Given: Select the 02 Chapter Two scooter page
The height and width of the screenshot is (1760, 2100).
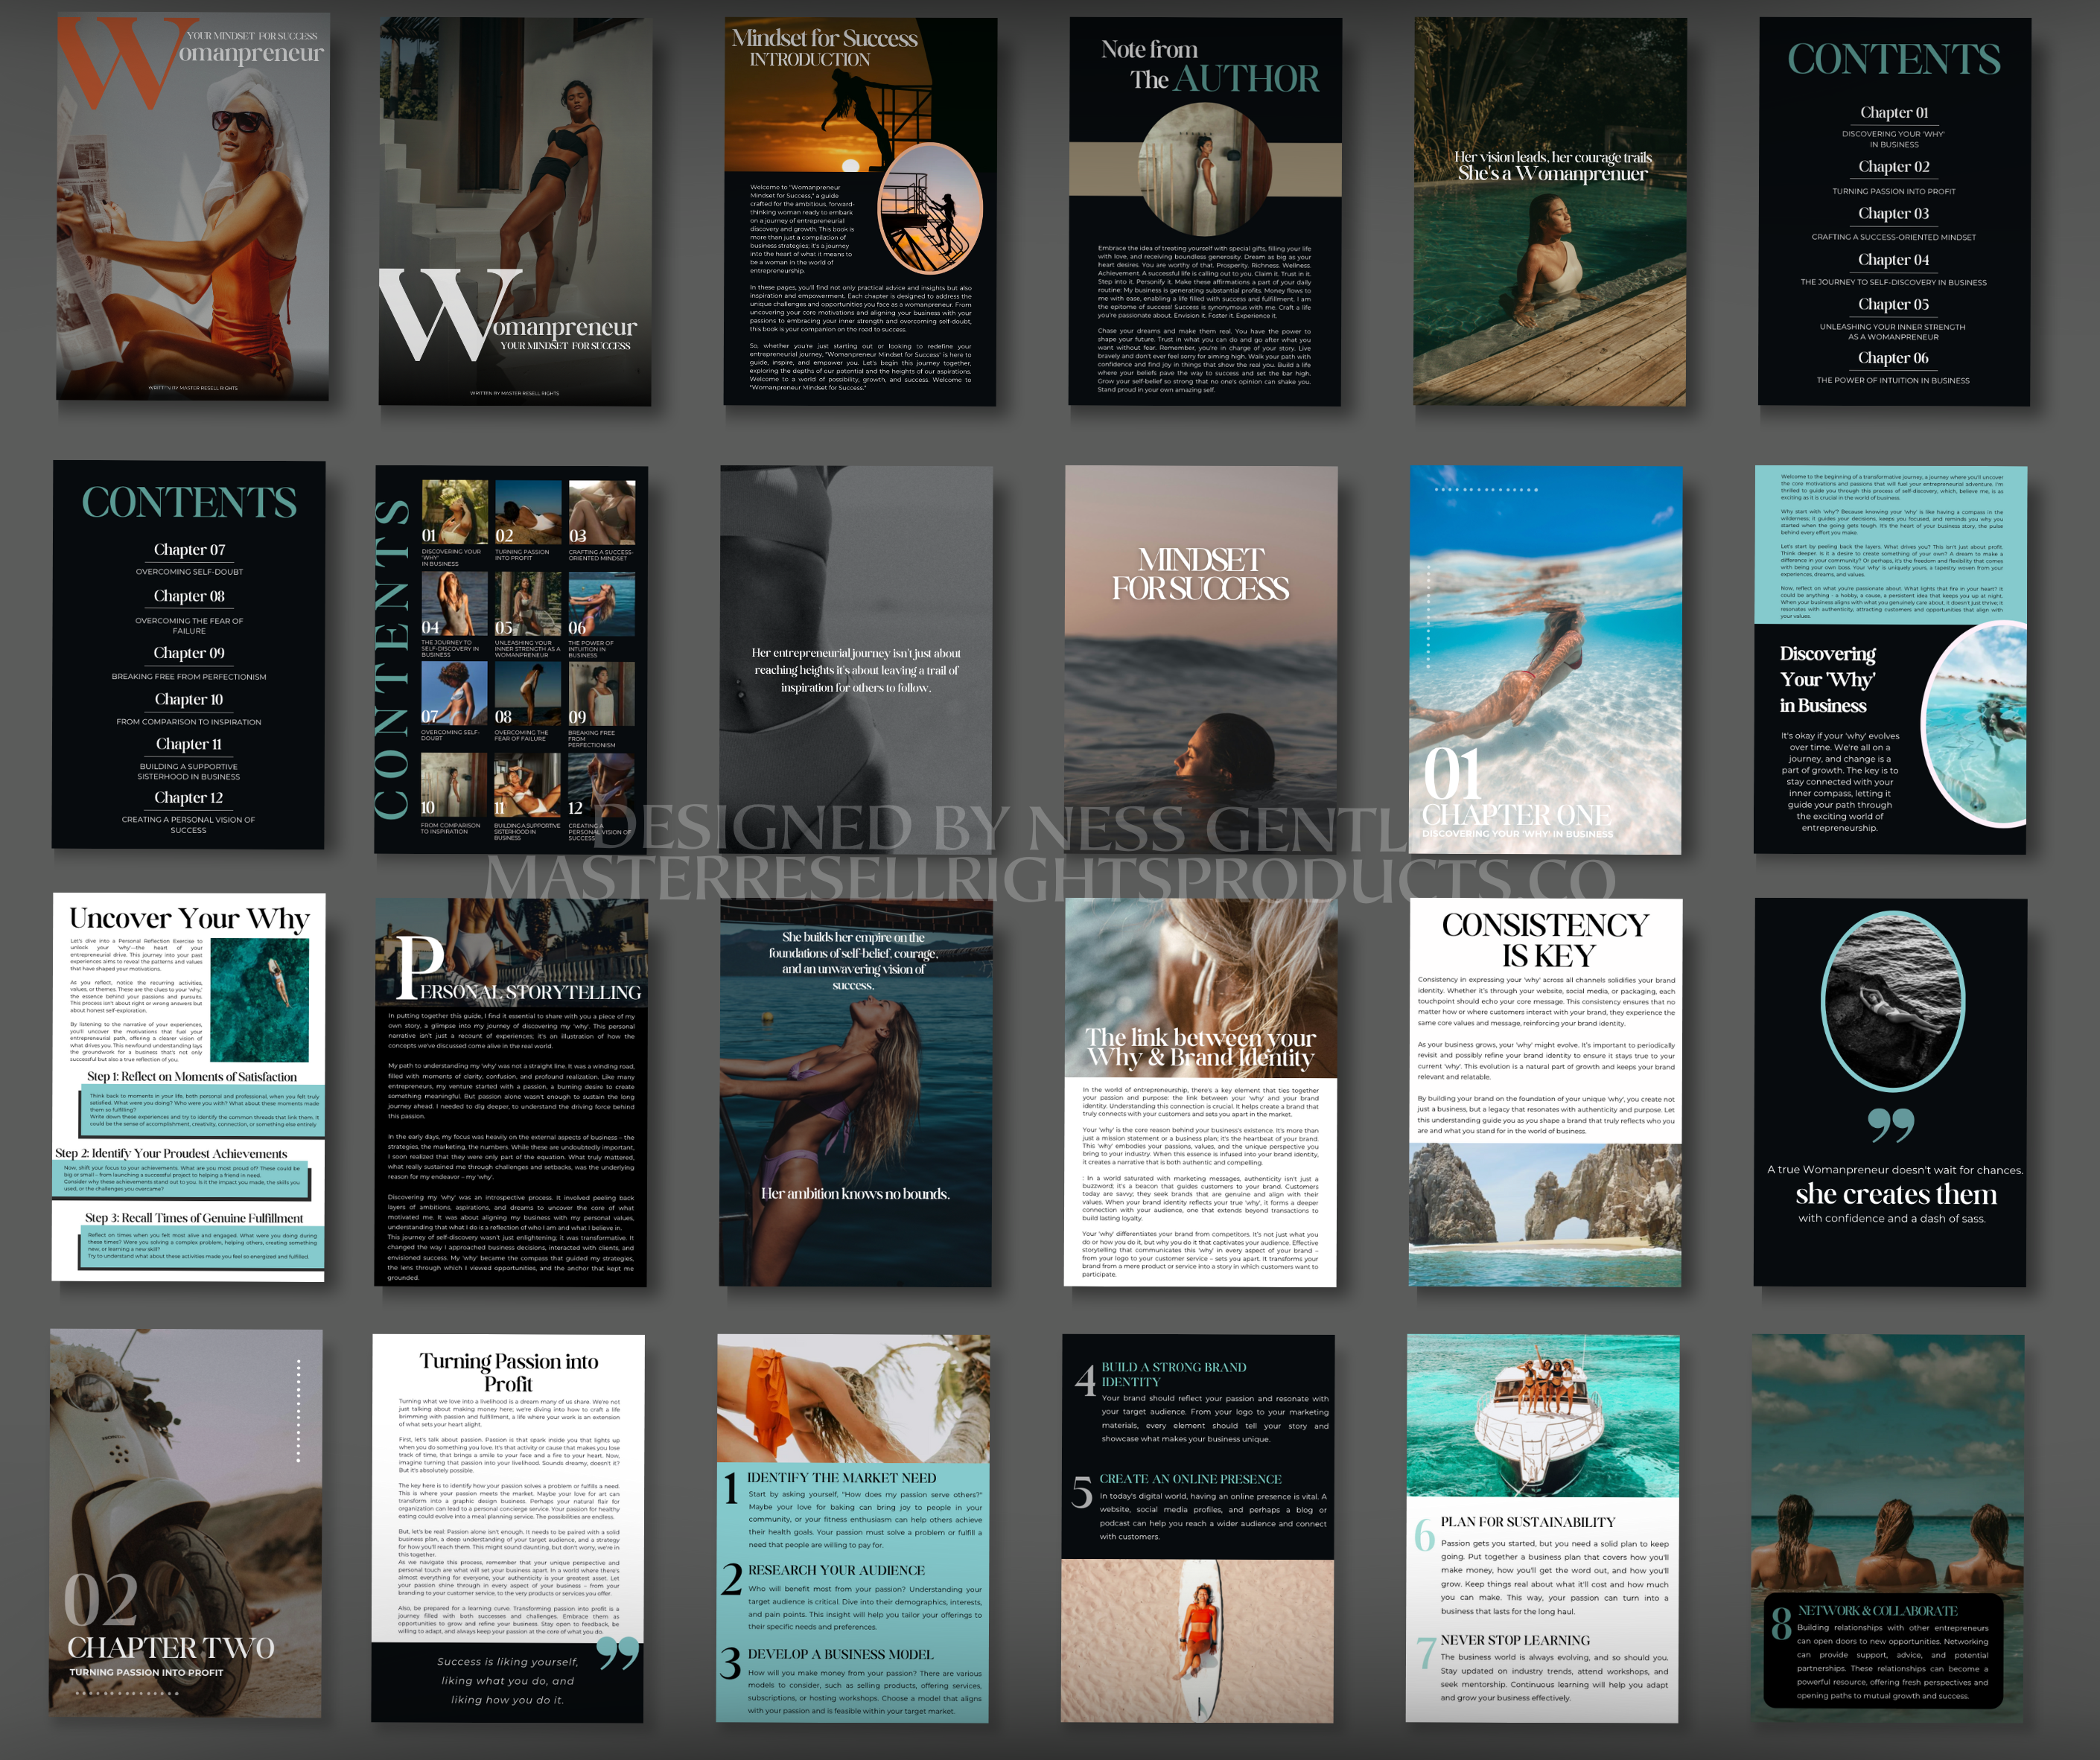Looking at the screenshot, I should [186, 1523].
